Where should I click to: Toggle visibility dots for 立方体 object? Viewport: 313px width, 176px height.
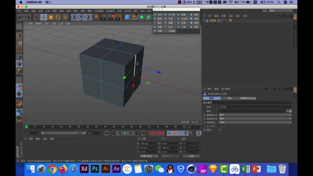click(221, 21)
